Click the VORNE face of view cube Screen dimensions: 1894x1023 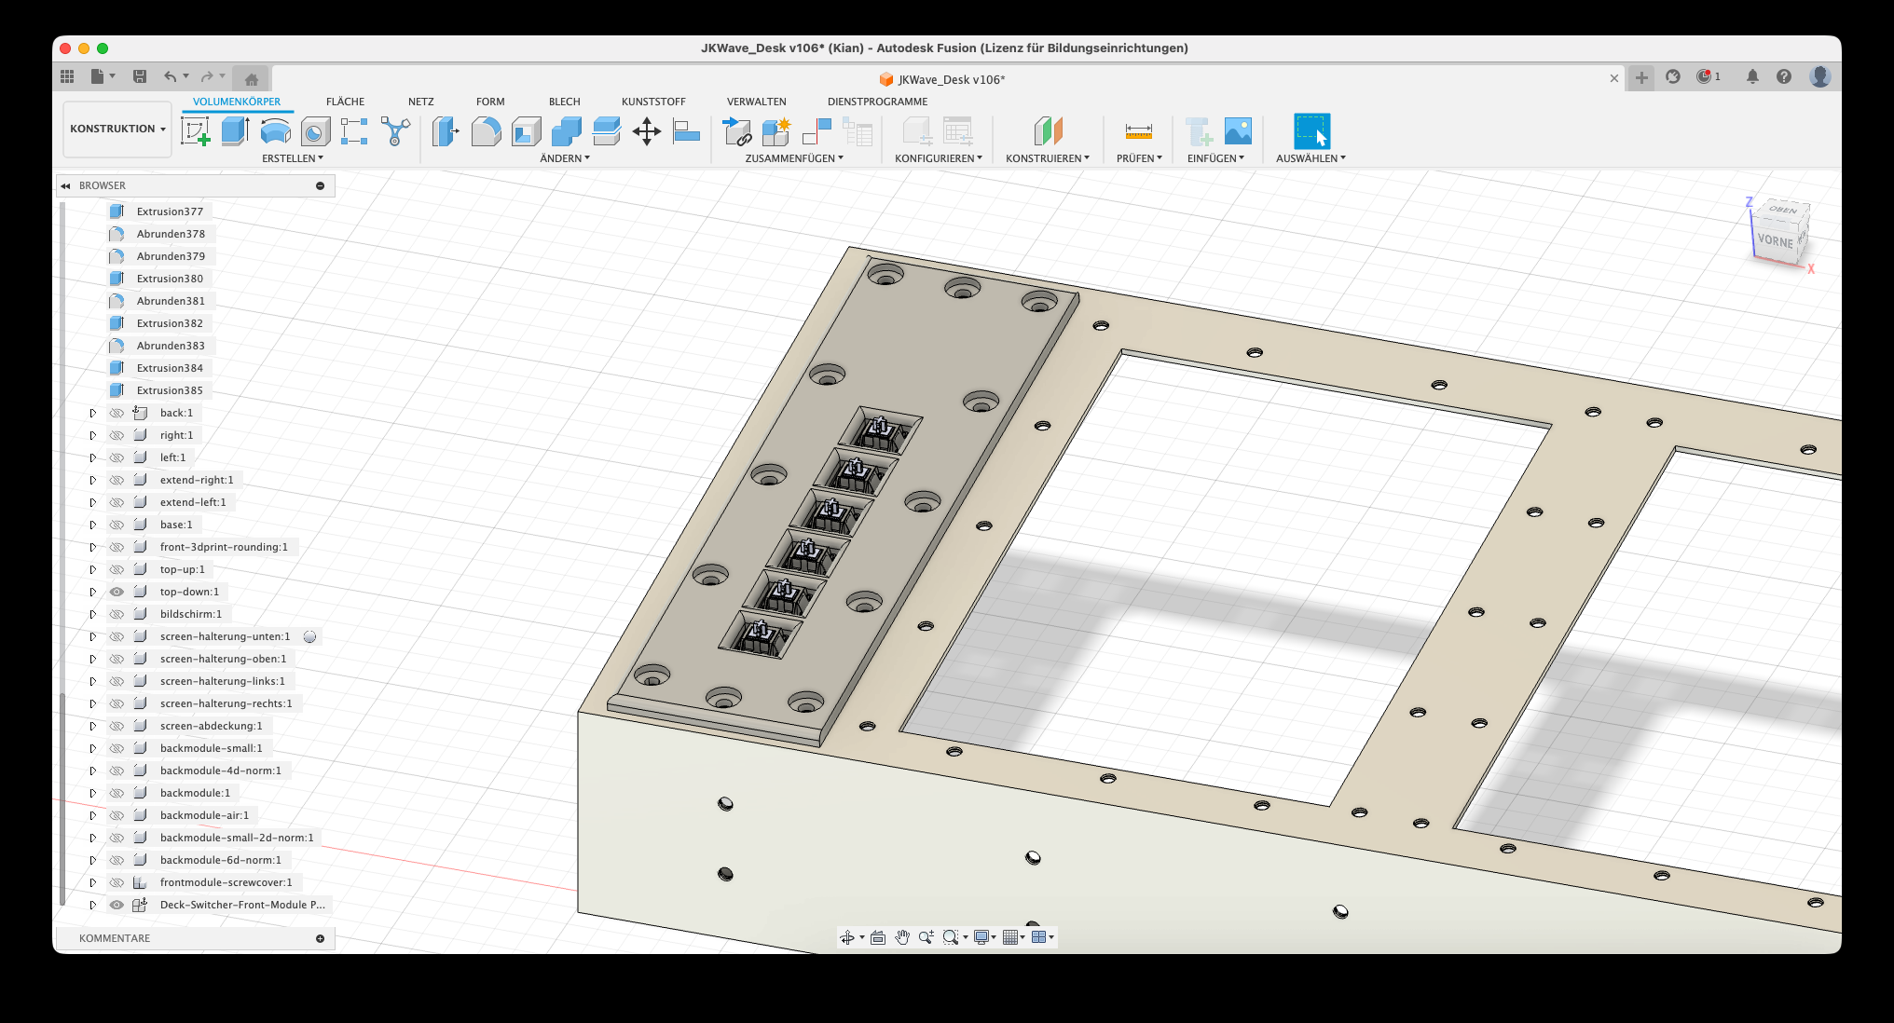1775,240
